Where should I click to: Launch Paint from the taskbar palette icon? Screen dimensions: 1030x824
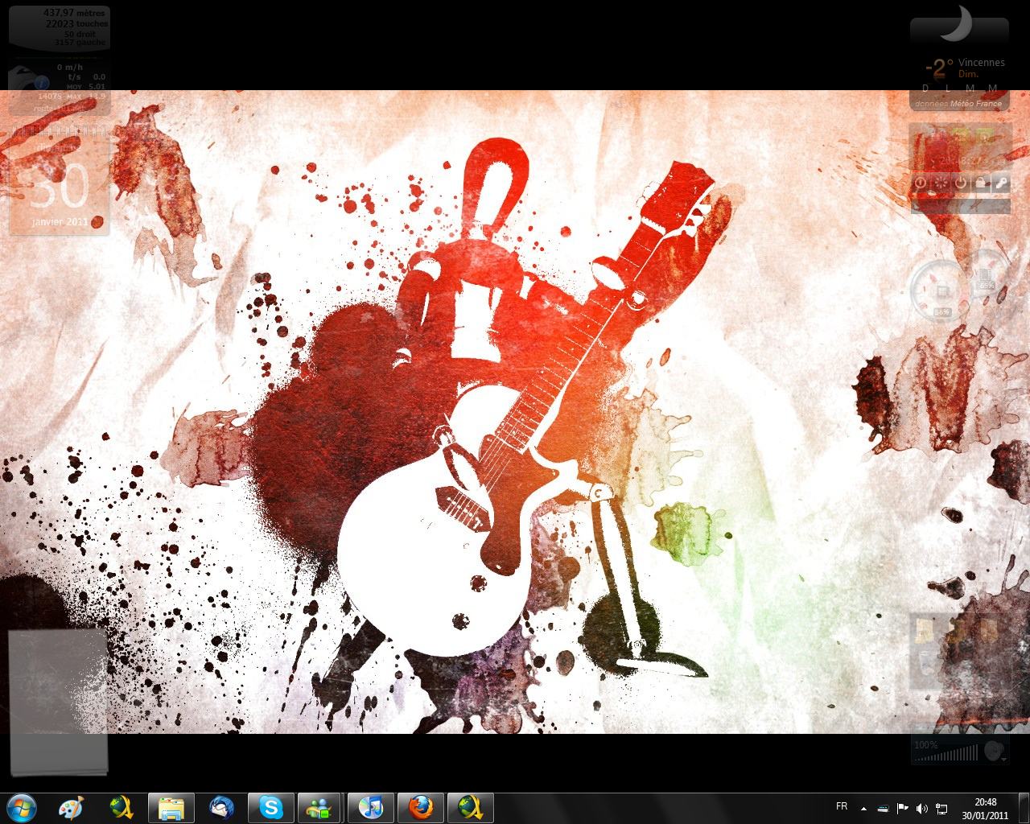(x=71, y=808)
